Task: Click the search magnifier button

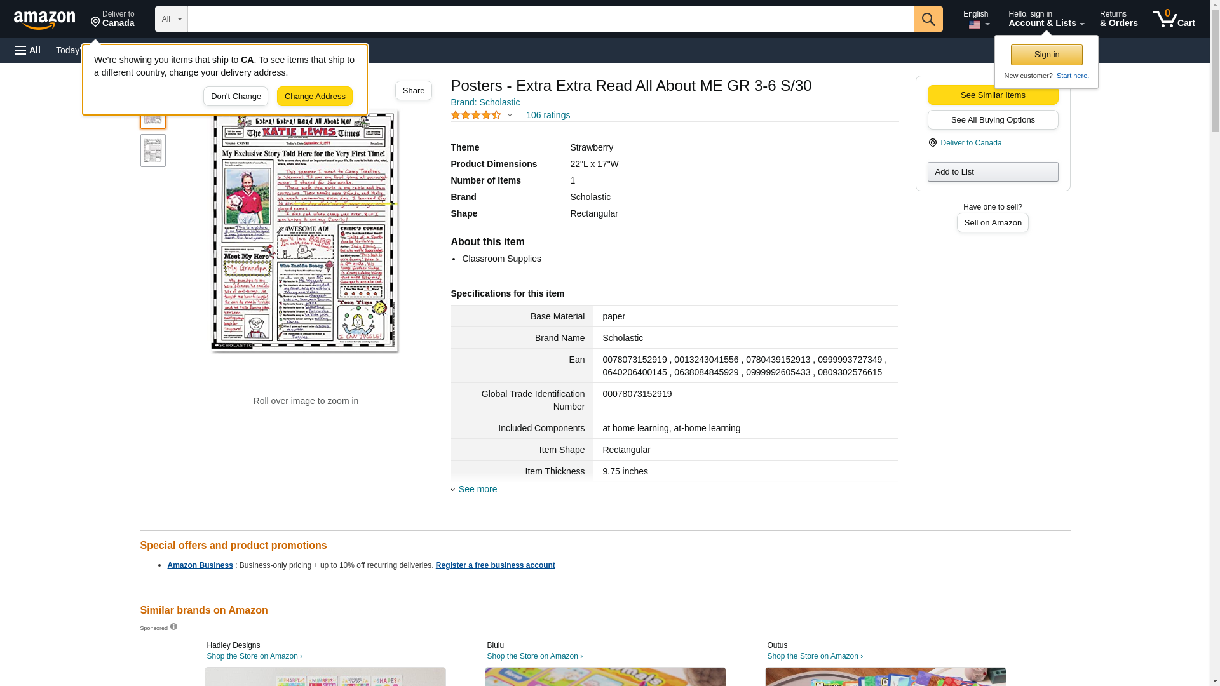Action: (928, 19)
